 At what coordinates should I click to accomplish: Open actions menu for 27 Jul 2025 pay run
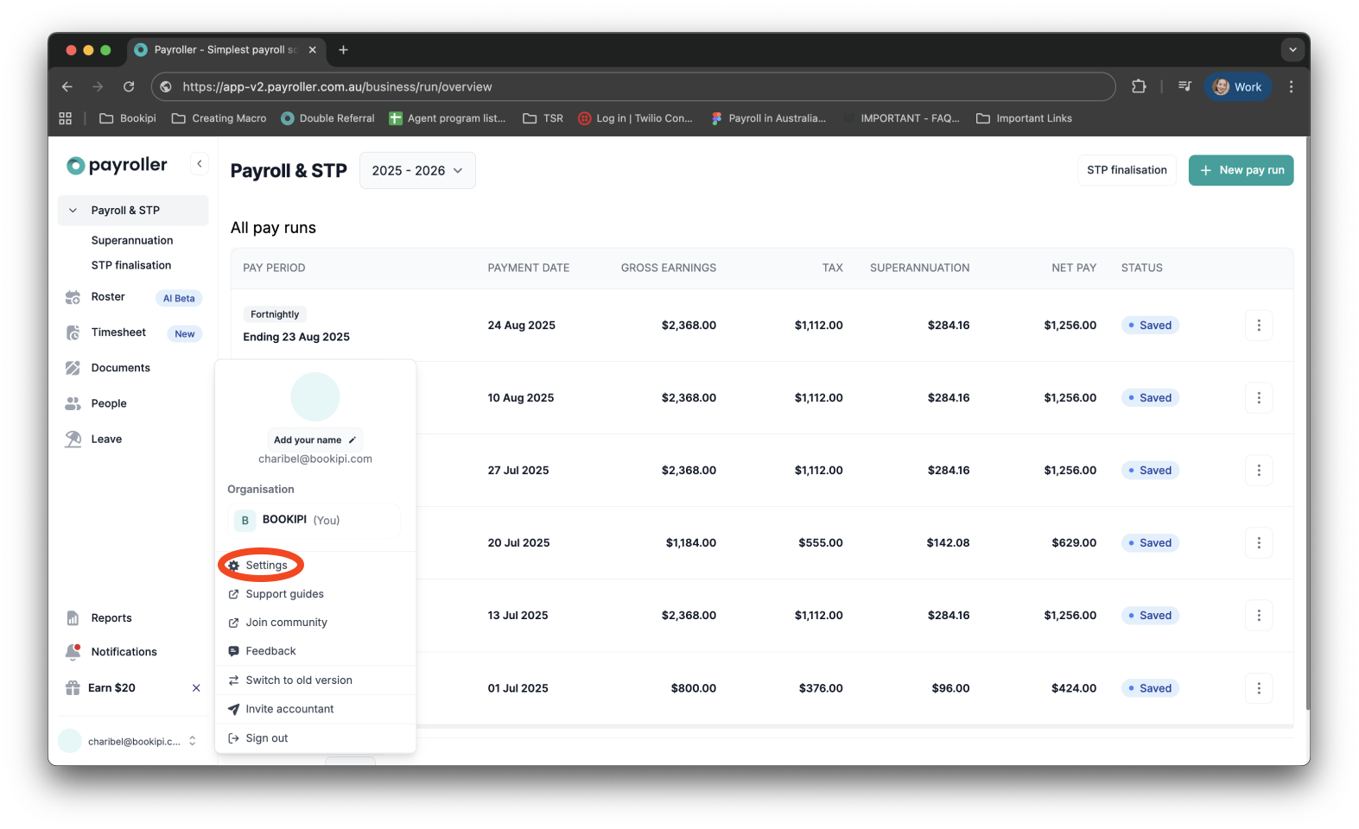pyautogui.click(x=1259, y=471)
